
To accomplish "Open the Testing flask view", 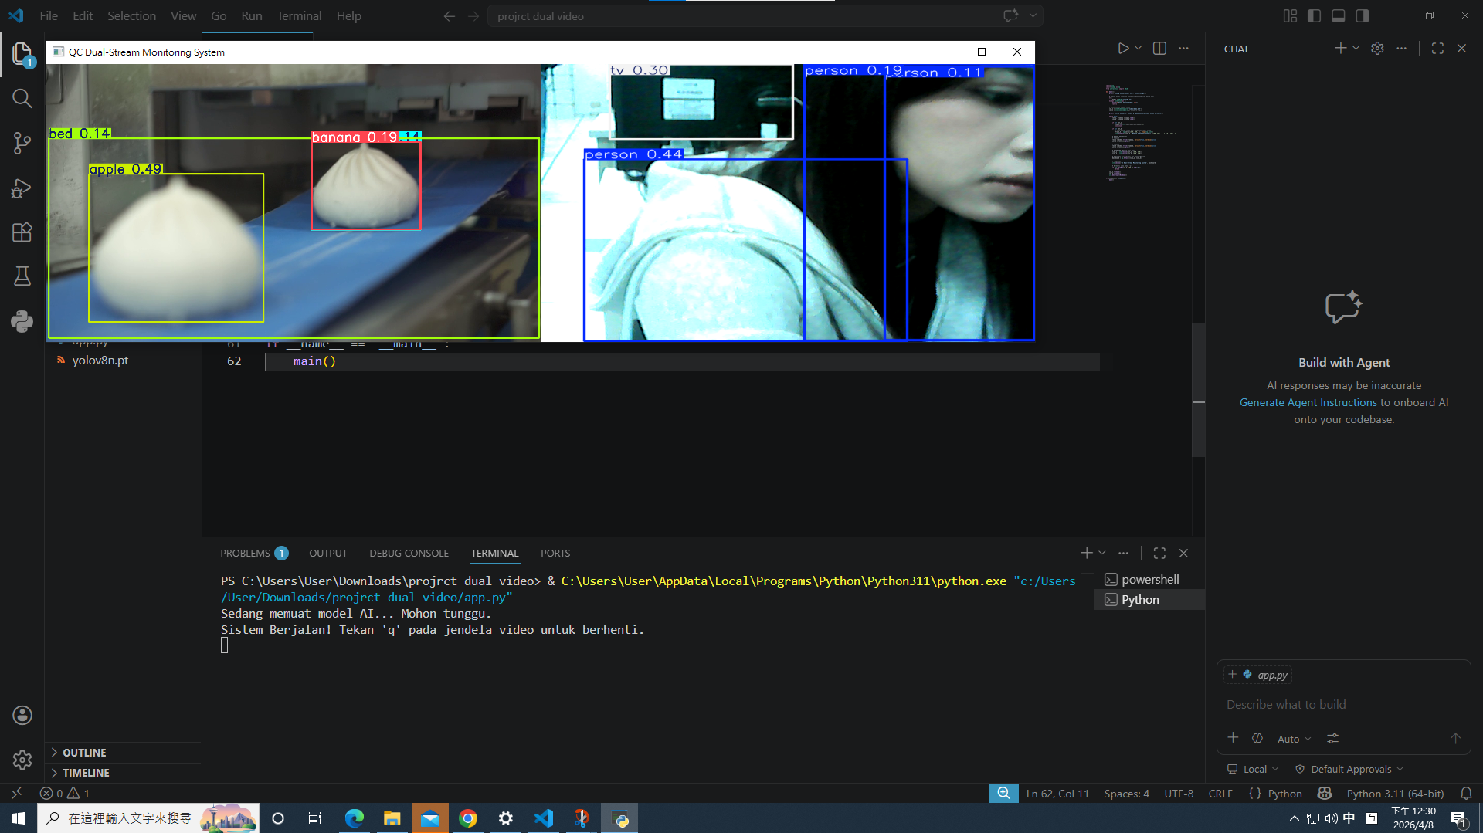I will click(22, 276).
